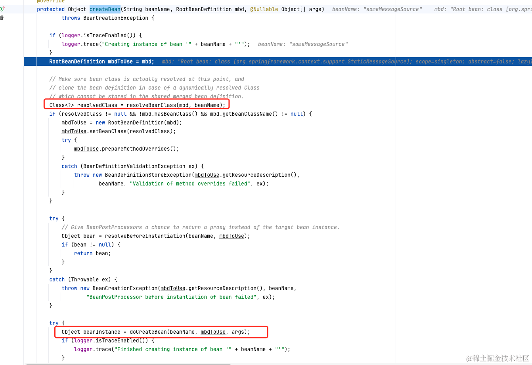Click the @Nullable annotation in the signature

[264, 9]
